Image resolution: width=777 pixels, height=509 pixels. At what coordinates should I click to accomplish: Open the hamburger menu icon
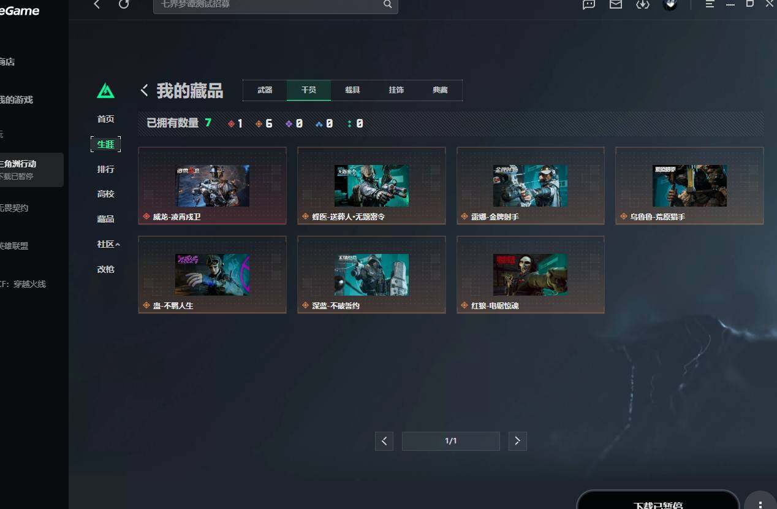[710, 4]
